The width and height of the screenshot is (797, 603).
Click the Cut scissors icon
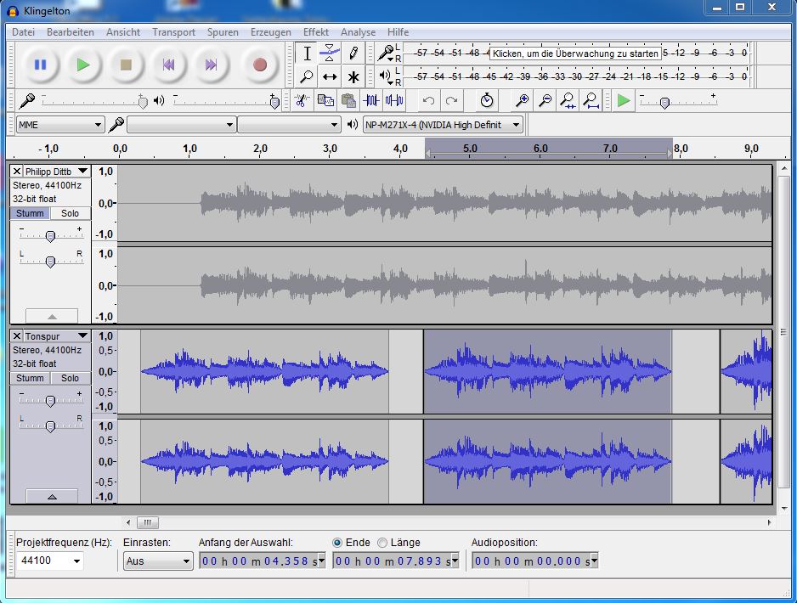pos(301,100)
